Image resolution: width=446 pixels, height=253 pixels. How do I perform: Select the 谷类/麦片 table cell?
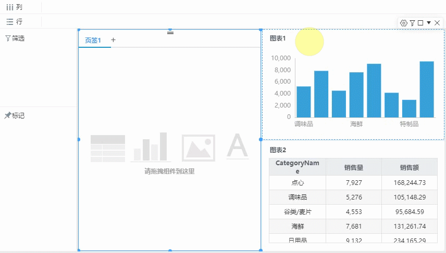(297, 211)
